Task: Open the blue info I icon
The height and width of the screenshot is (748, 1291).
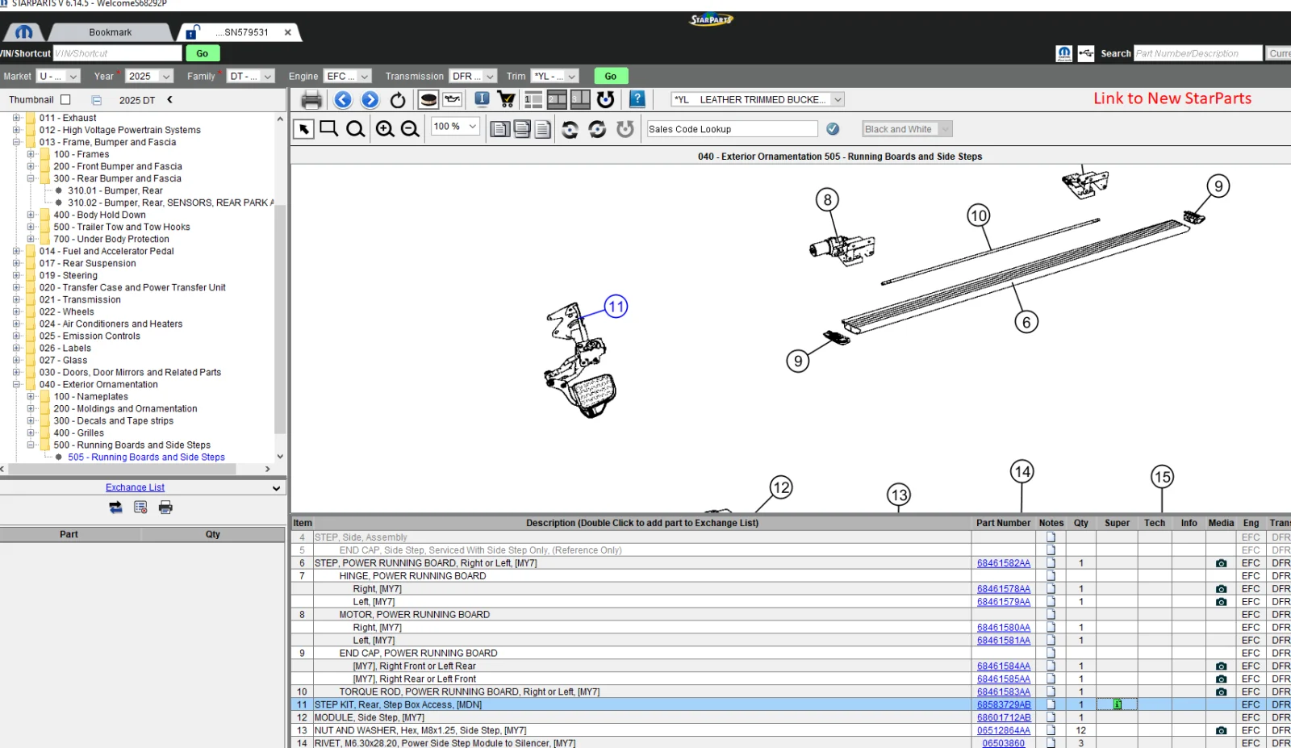Action: (482, 99)
